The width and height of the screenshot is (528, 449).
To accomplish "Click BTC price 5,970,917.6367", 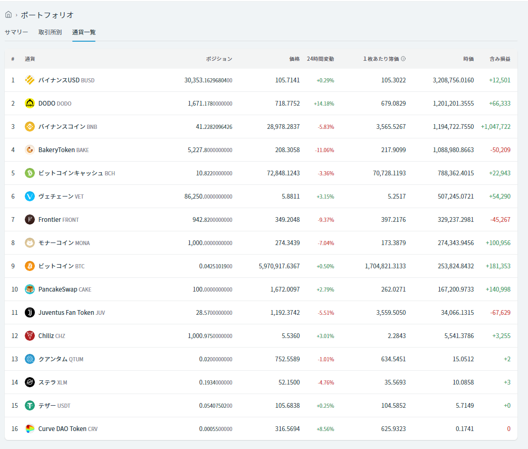I will [x=279, y=267].
